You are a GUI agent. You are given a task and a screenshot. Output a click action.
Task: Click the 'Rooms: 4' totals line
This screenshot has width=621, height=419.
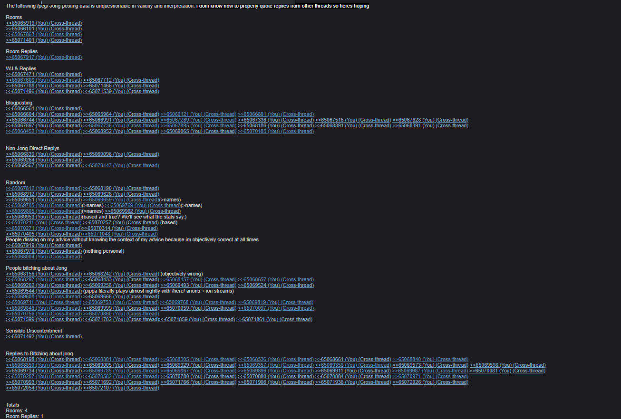click(17, 410)
